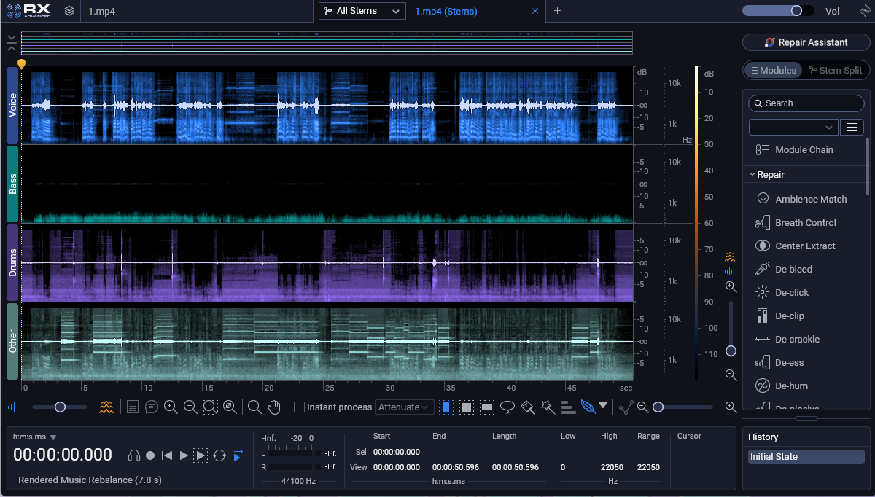Click the layers stack icon near RX logo
The image size is (875, 497).
pos(69,11)
